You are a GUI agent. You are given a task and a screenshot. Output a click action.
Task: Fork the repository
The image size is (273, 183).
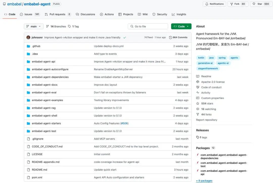click(x=238, y=4)
